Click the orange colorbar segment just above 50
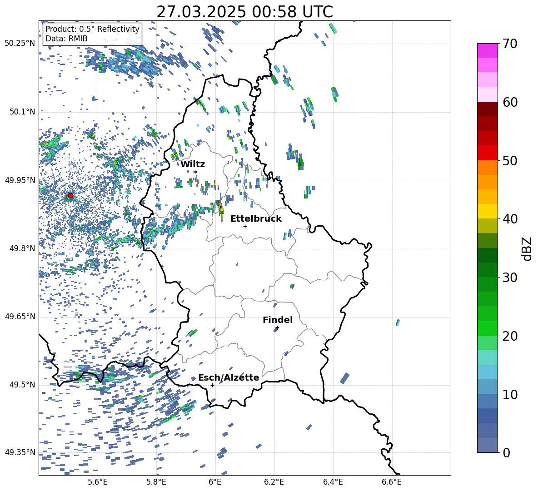Screen dimensions: 538x491 coord(487,168)
